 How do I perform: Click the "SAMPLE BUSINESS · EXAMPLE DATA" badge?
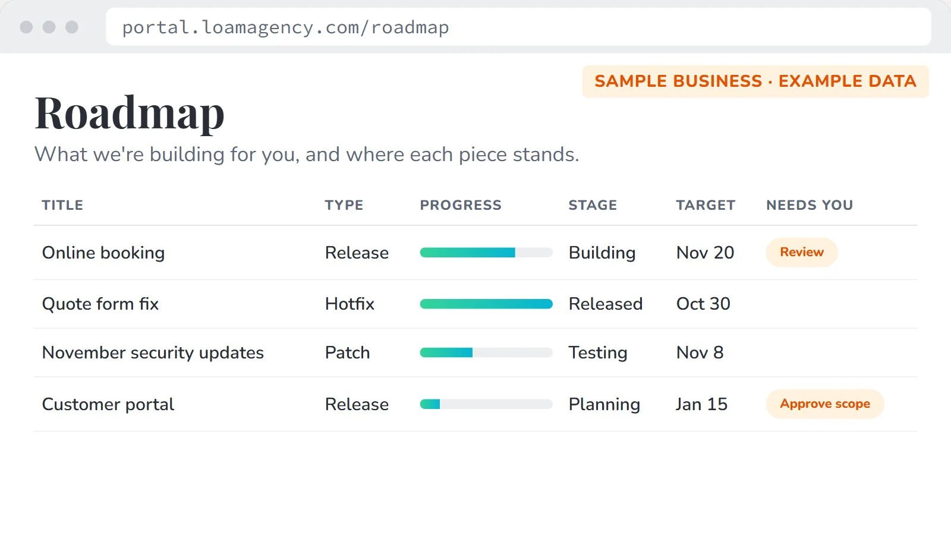(x=755, y=81)
